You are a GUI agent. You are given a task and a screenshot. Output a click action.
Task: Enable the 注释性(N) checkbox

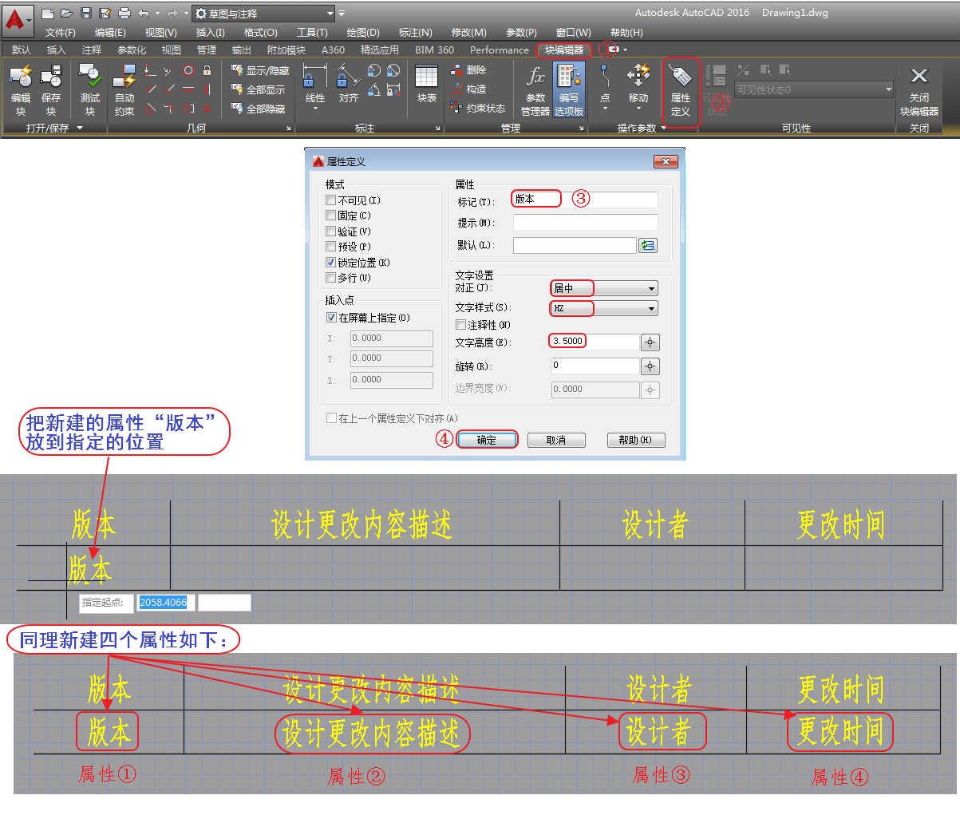click(460, 325)
